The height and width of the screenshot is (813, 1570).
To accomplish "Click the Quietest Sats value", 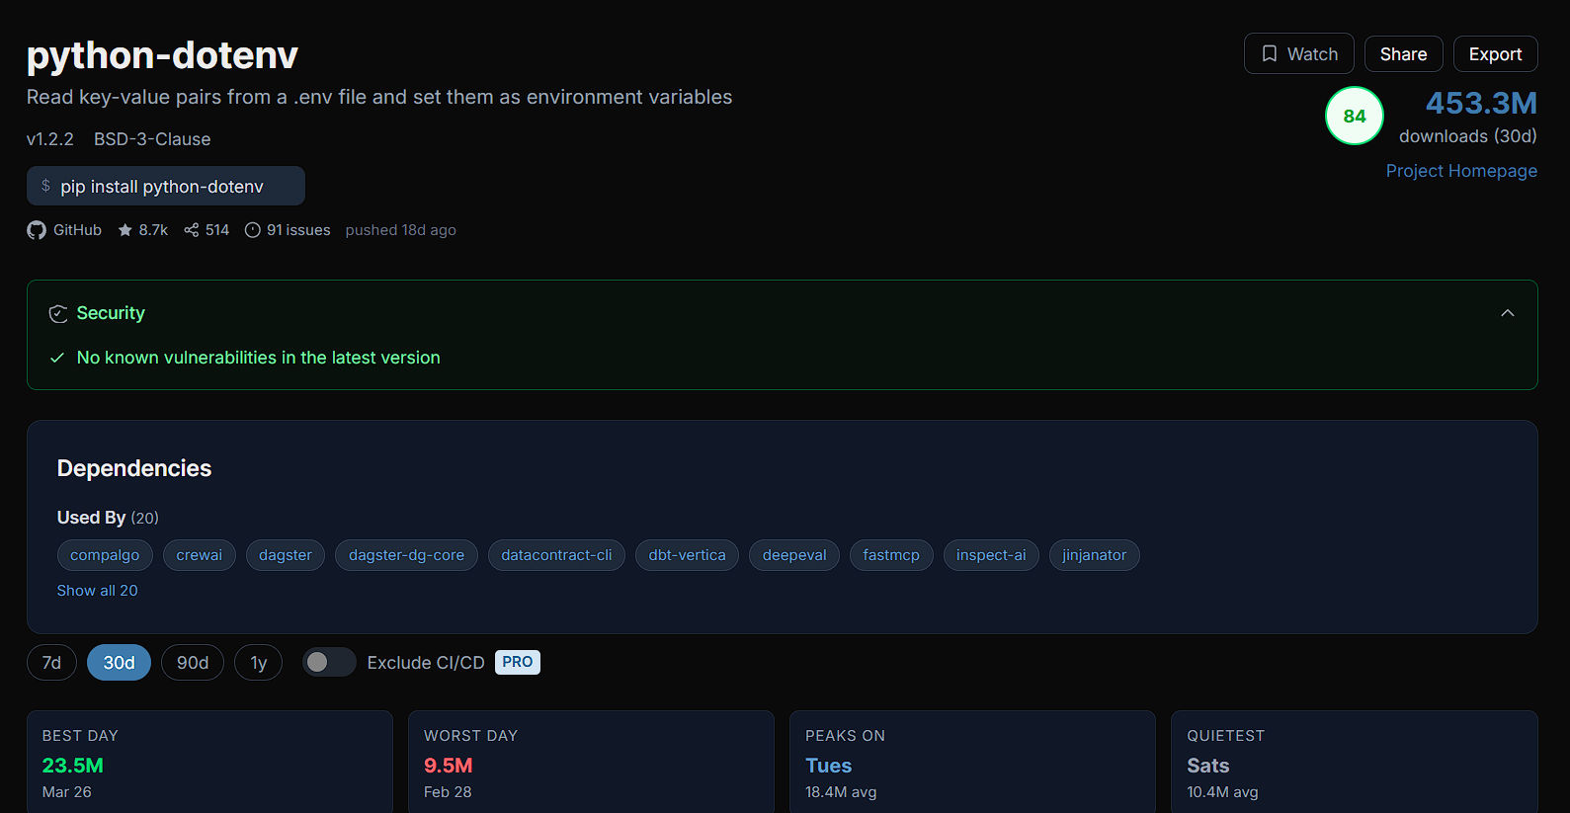I will point(1207,766).
